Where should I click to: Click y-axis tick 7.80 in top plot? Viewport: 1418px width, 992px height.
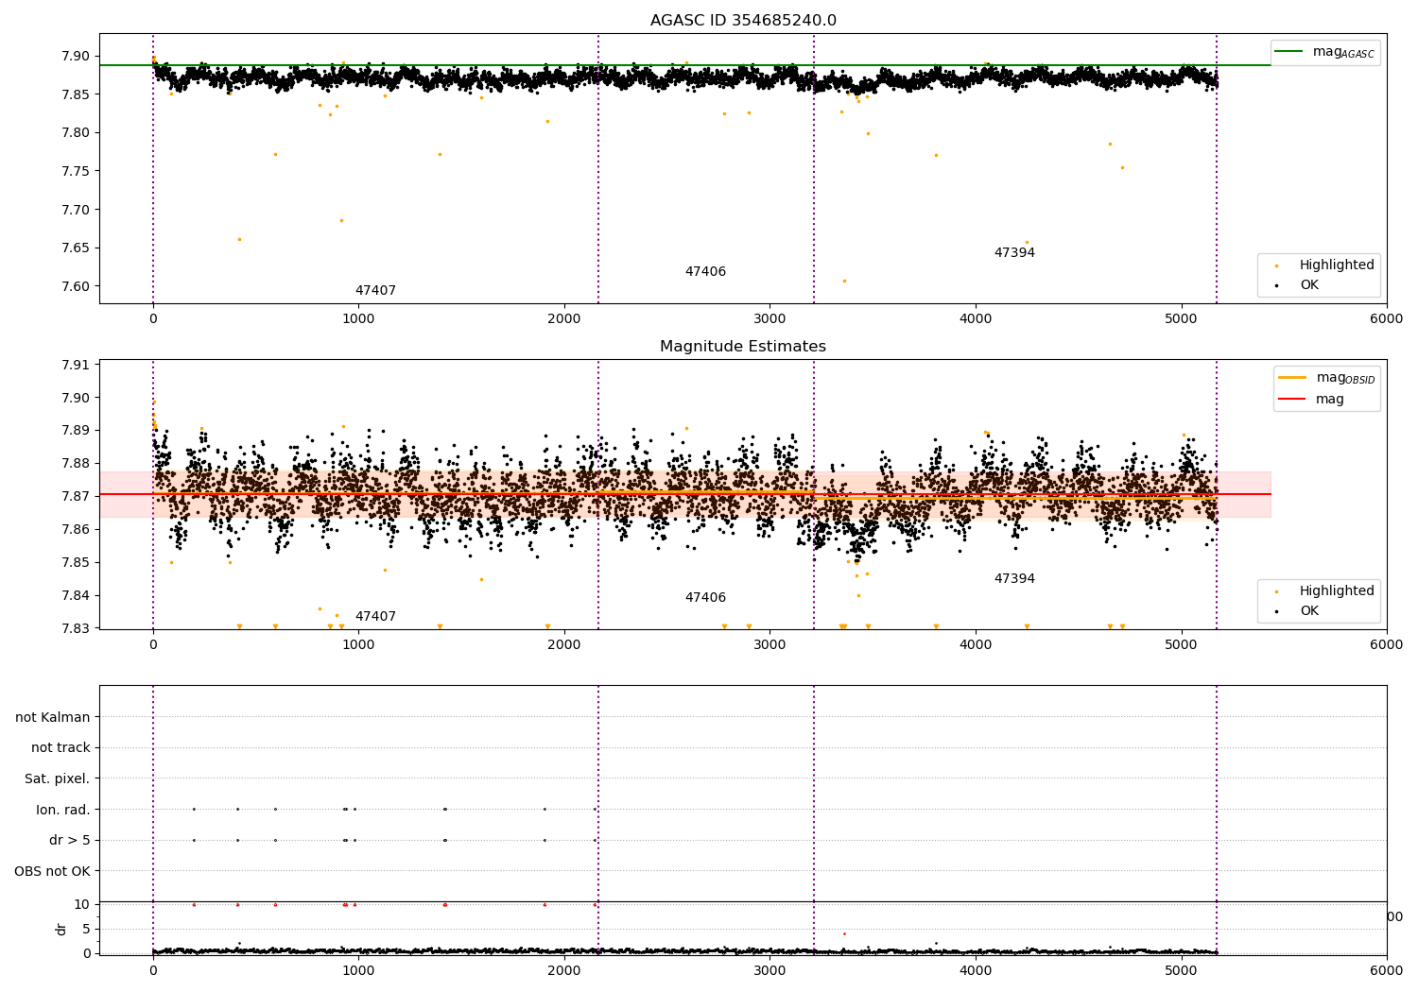[76, 132]
